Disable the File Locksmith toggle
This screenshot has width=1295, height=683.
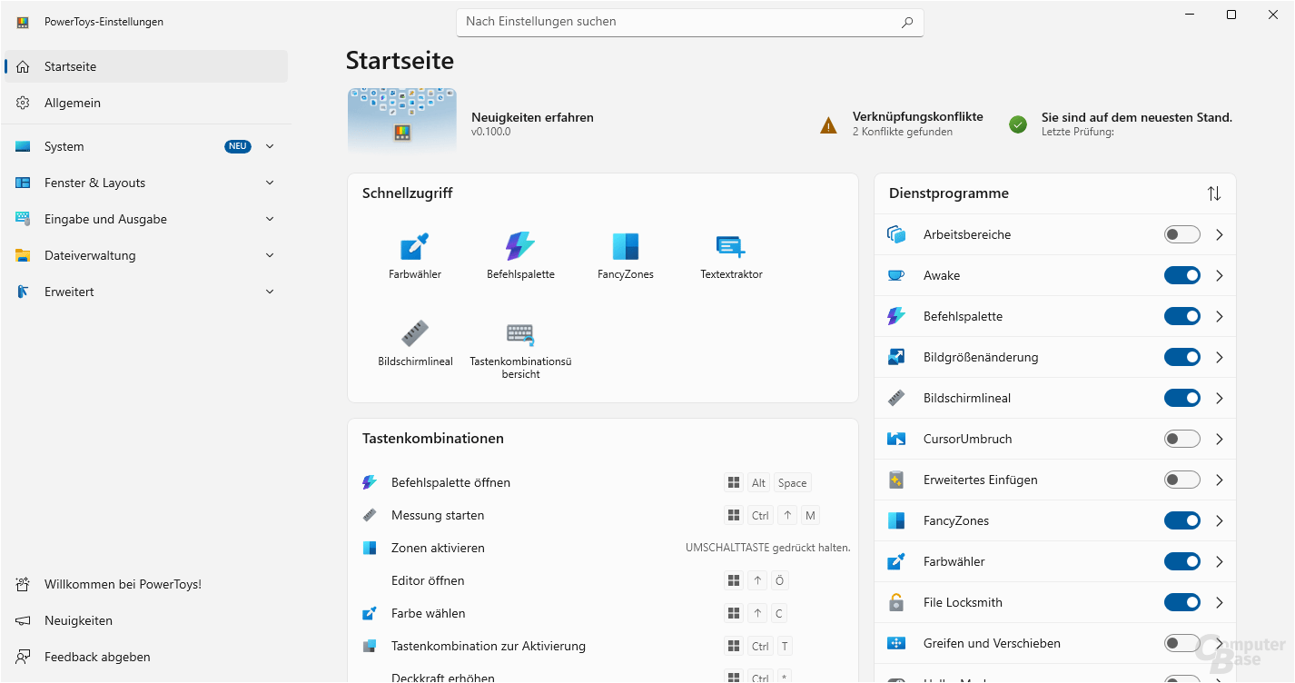[1182, 602]
